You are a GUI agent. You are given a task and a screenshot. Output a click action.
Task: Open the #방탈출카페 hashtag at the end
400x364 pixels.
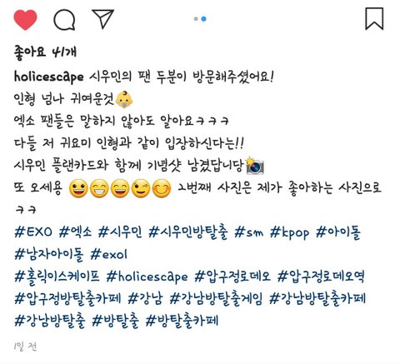click(182, 321)
